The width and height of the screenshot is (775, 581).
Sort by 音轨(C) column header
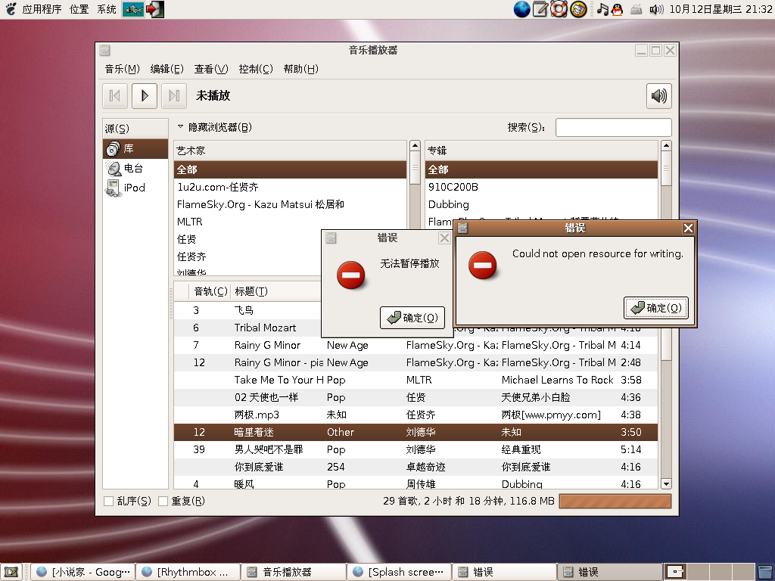coord(210,291)
